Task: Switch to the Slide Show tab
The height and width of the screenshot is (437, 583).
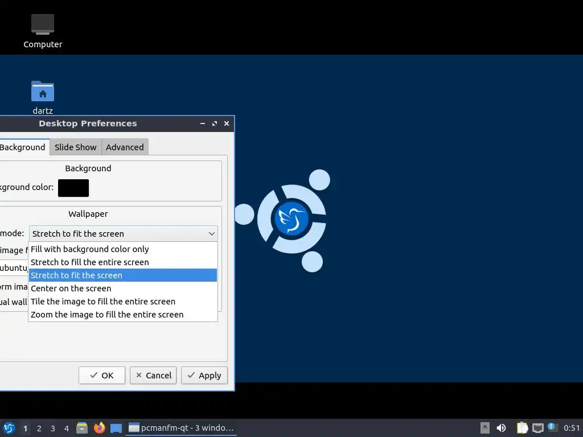Action: pos(76,147)
